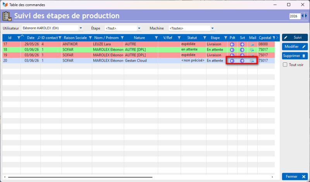Screen dimensions: 310x182
Task: Open the Étape filter dropdown
Action: click(139, 28)
